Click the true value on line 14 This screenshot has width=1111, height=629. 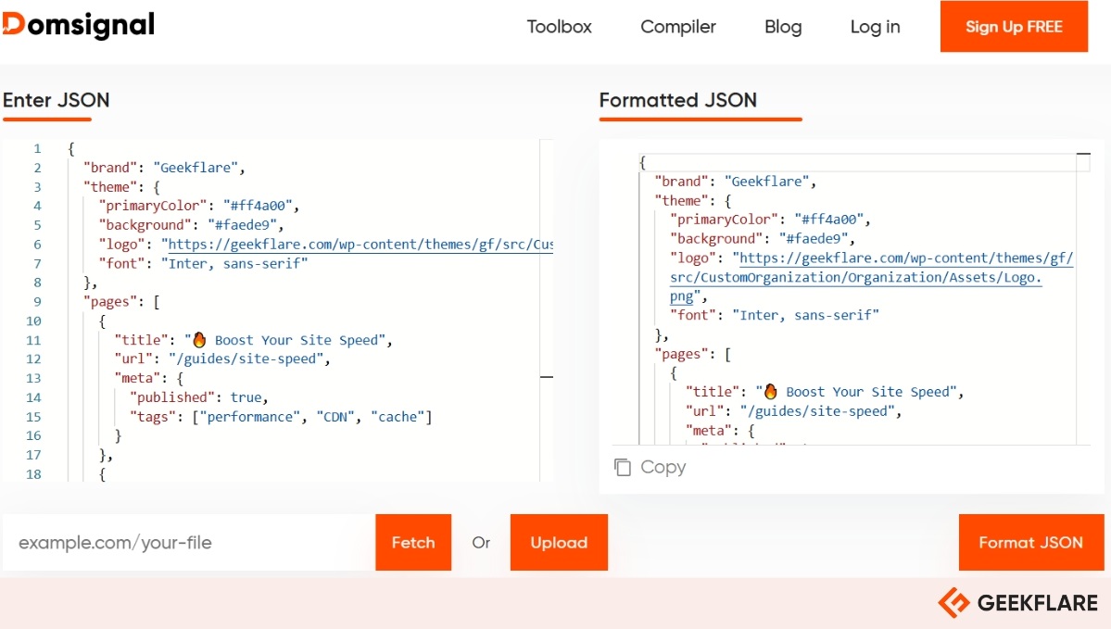pos(246,397)
